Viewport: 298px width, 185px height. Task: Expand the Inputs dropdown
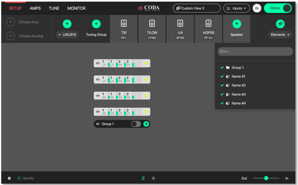click(236, 8)
